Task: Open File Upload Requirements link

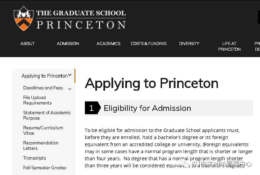Action: (x=37, y=100)
